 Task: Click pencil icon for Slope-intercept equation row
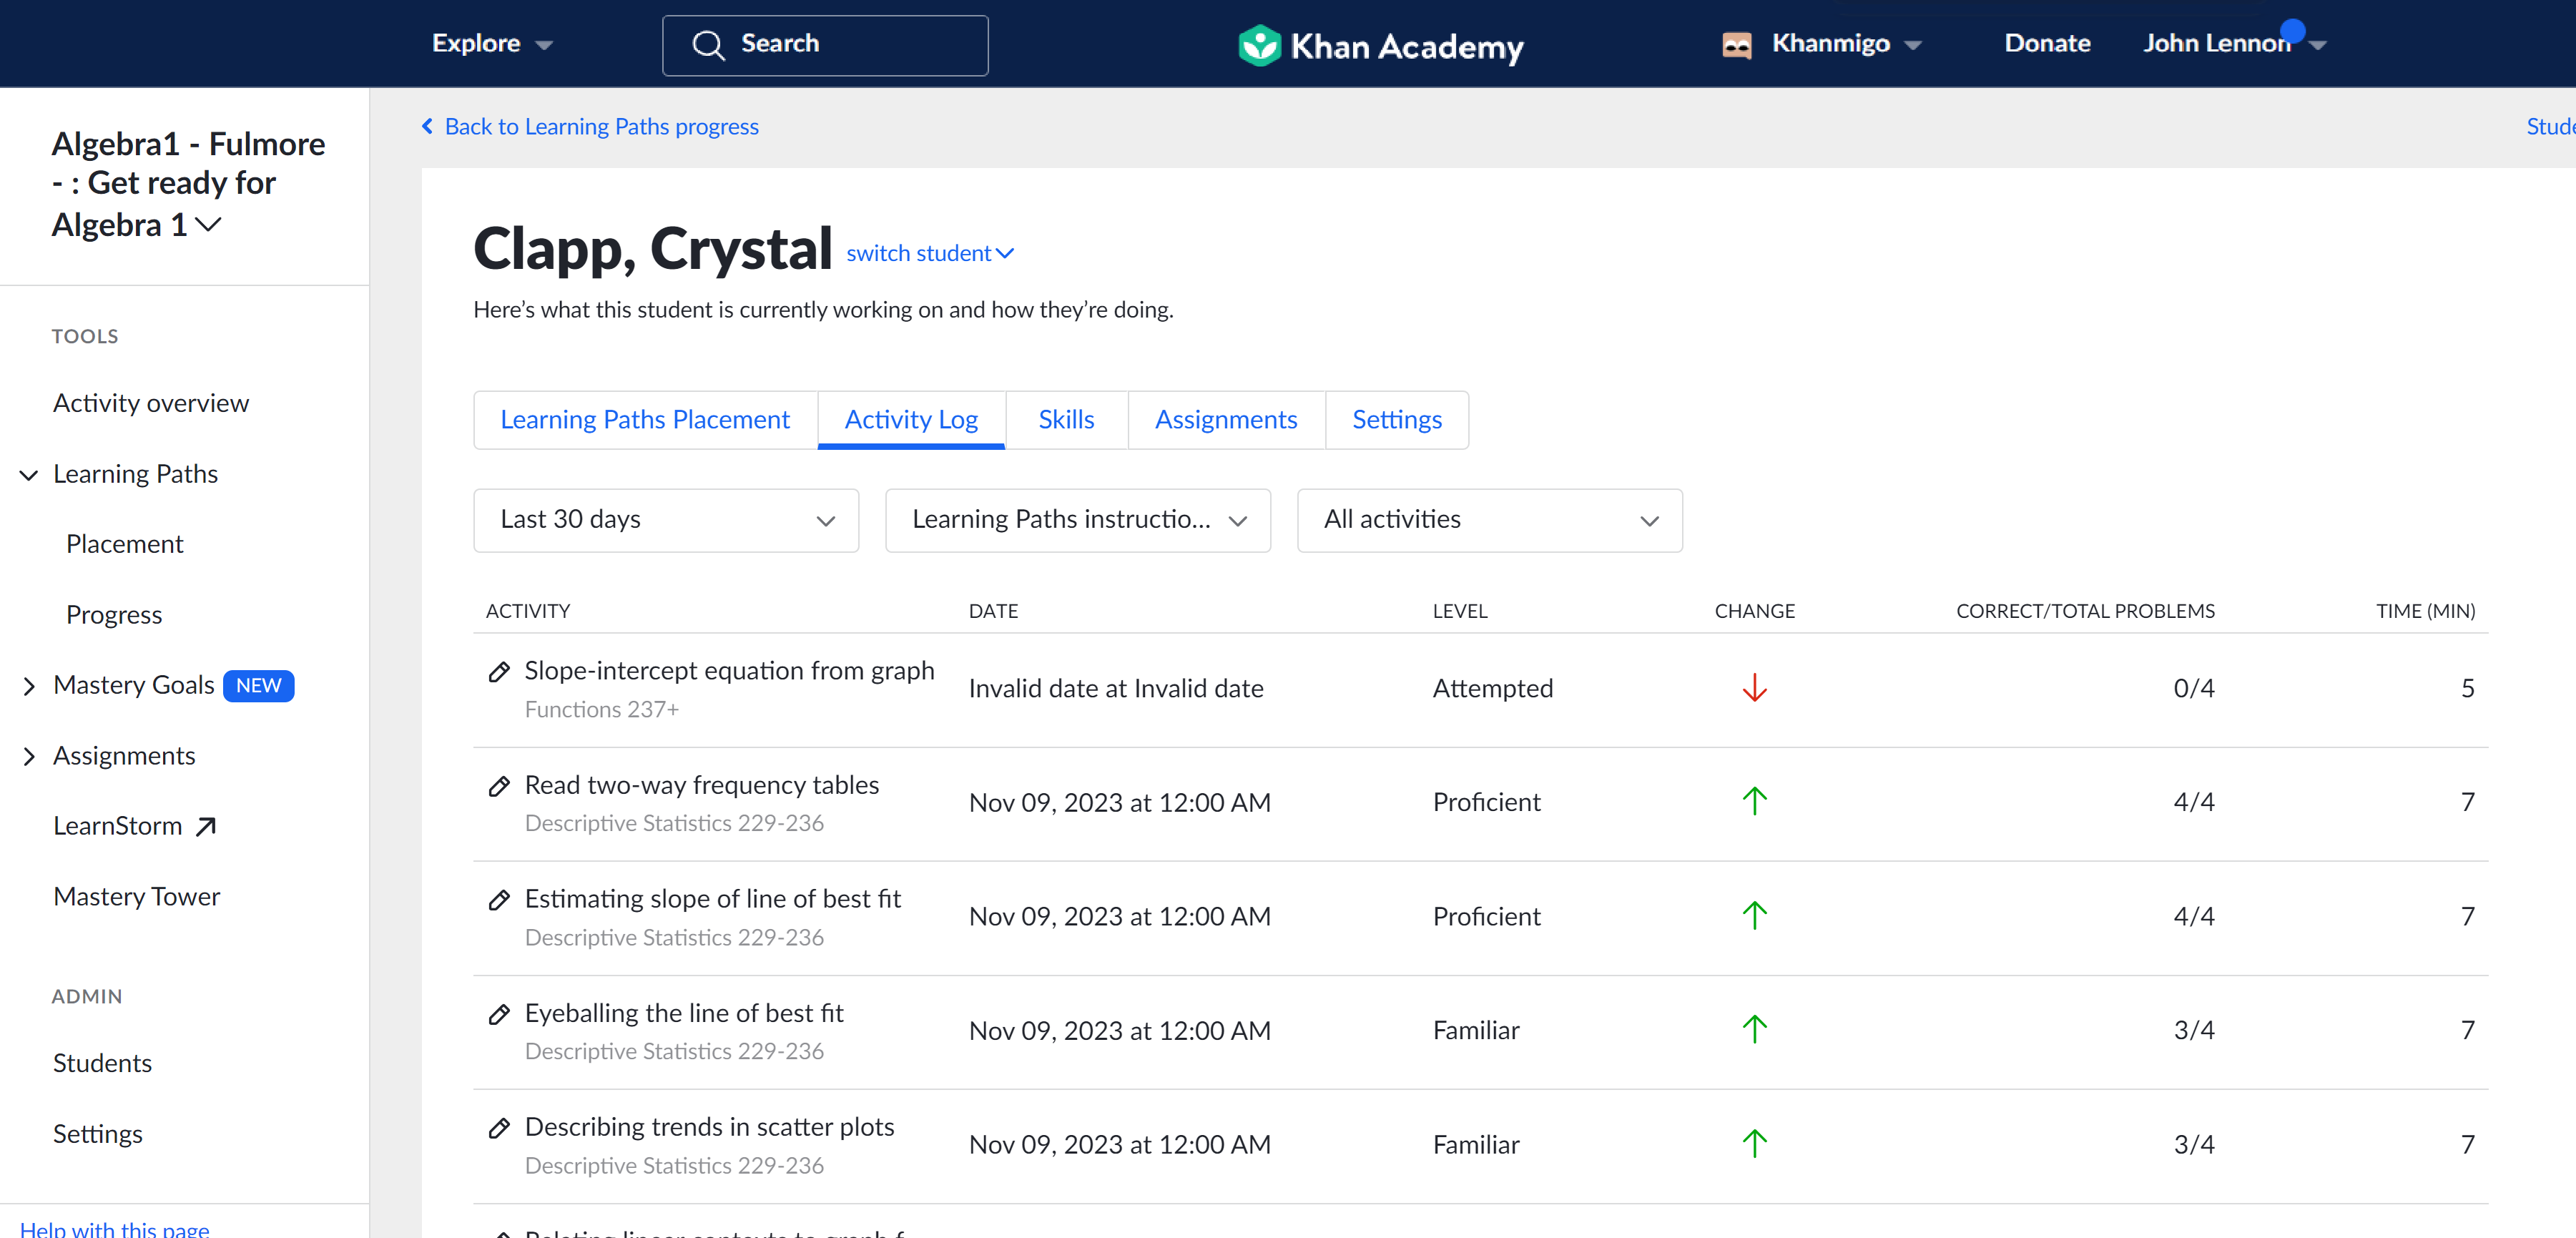pyautogui.click(x=499, y=671)
